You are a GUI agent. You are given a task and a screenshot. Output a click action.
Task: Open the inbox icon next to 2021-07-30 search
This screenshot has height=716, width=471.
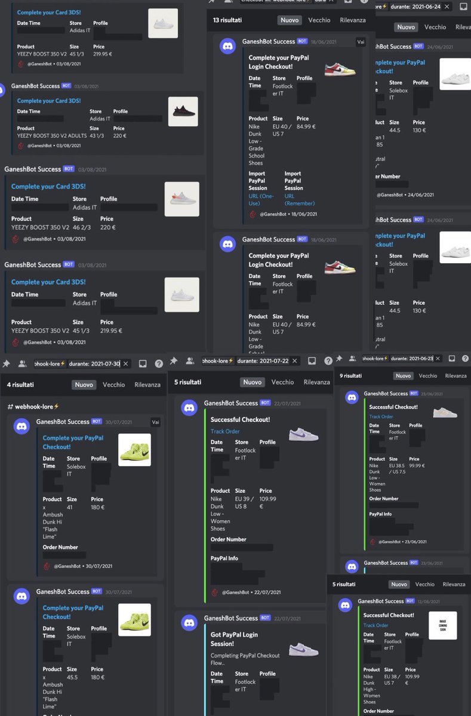pos(143,363)
